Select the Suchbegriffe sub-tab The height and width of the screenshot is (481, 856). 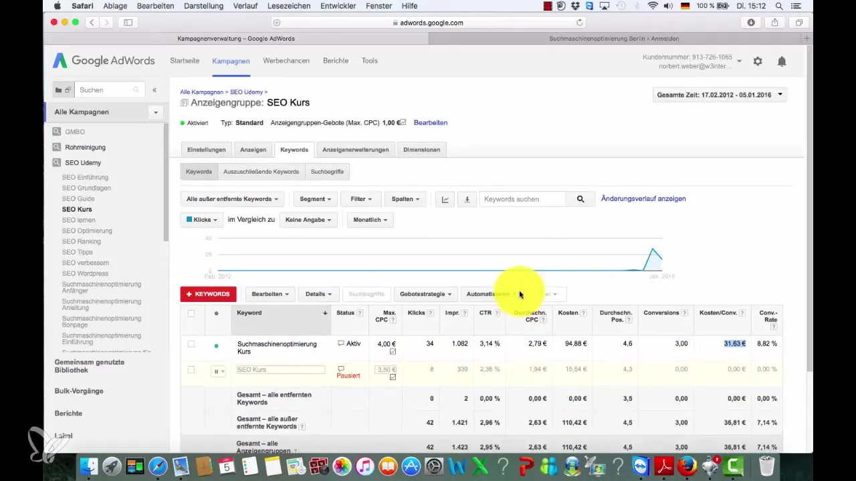pyautogui.click(x=327, y=172)
